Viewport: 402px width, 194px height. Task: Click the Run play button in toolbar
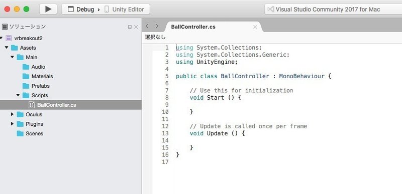[48, 10]
